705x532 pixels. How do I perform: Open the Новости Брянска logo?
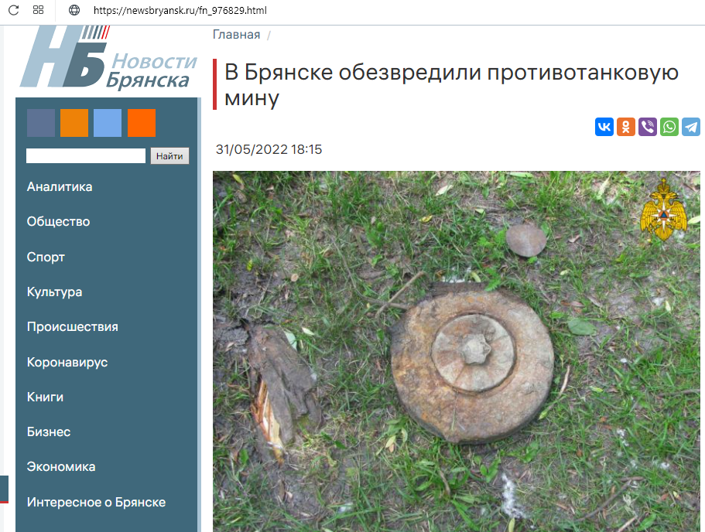(108, 57)
